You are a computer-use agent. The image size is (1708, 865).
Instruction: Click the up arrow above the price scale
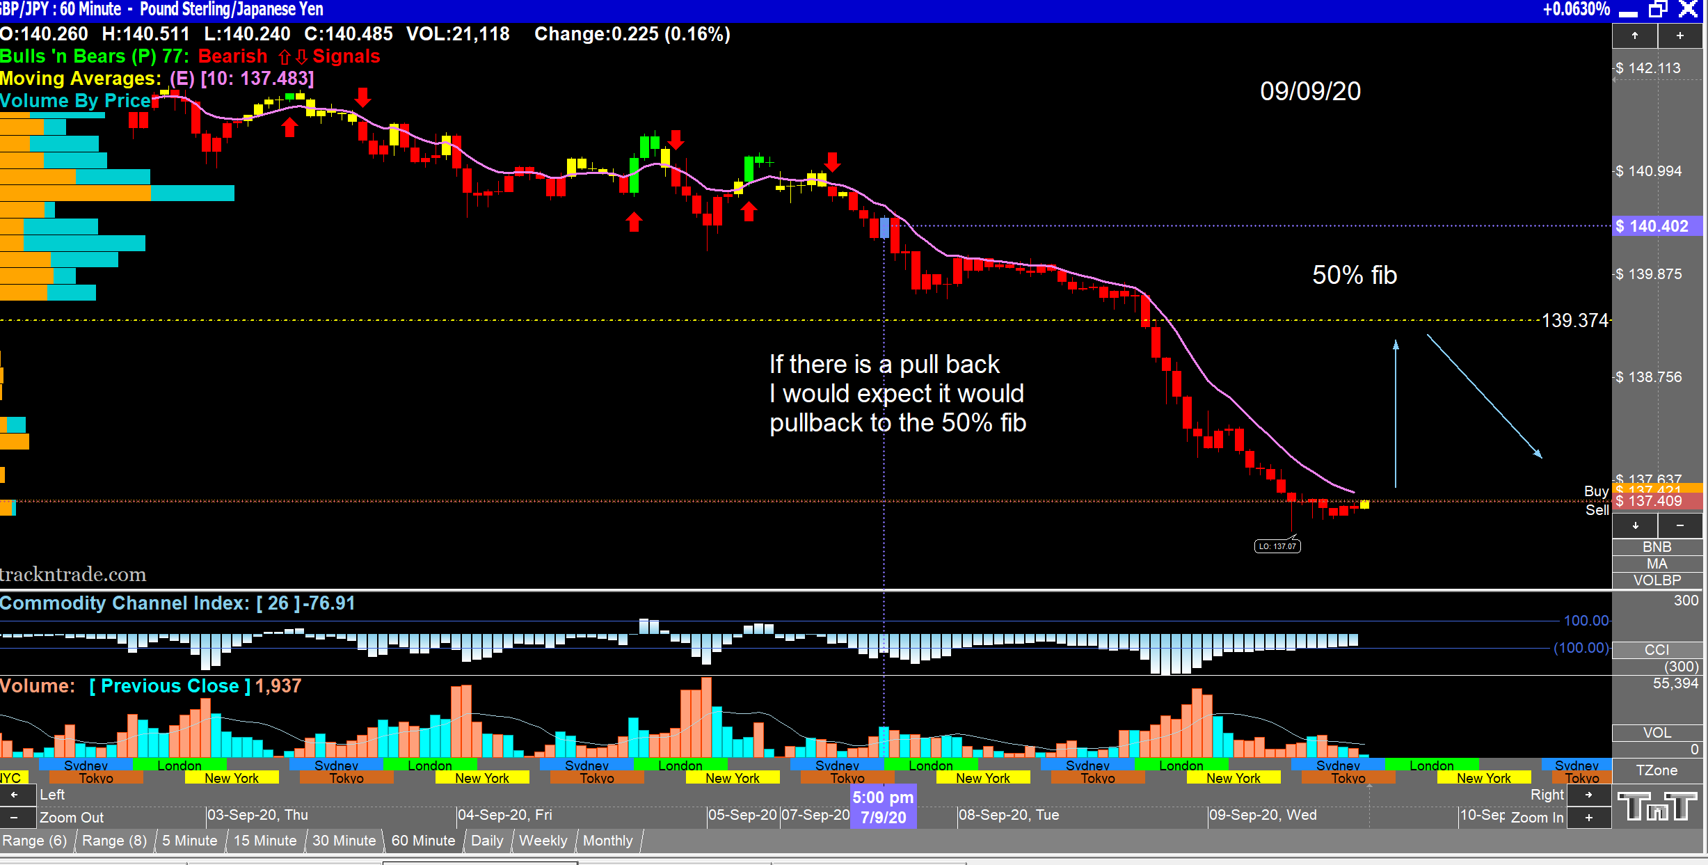pyautogui.click(x=1634, y=36)
